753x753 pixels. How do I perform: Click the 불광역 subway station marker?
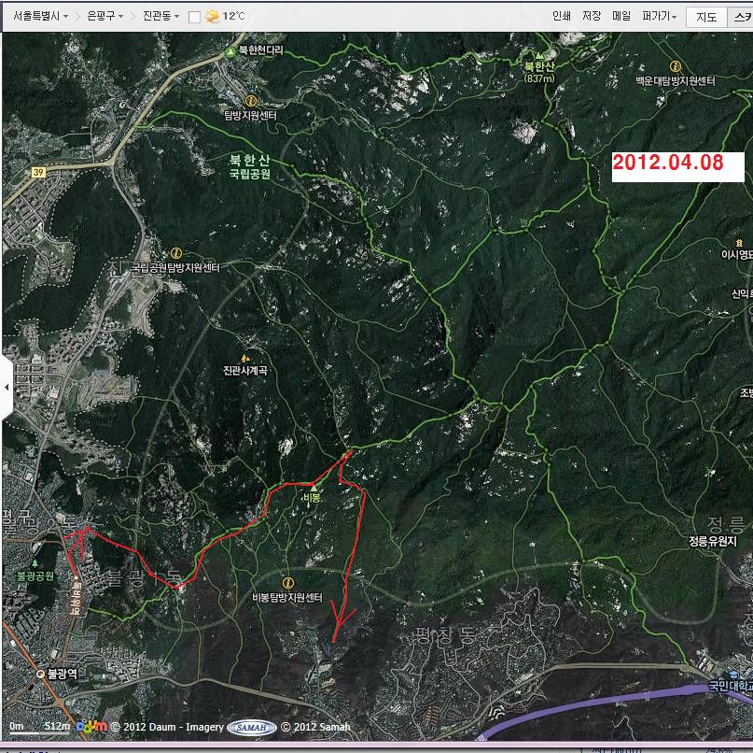pos(40,673)
